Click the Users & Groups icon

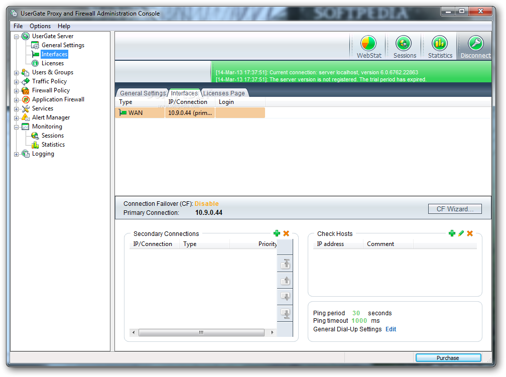pyautogui.click(x=26, y=72)
